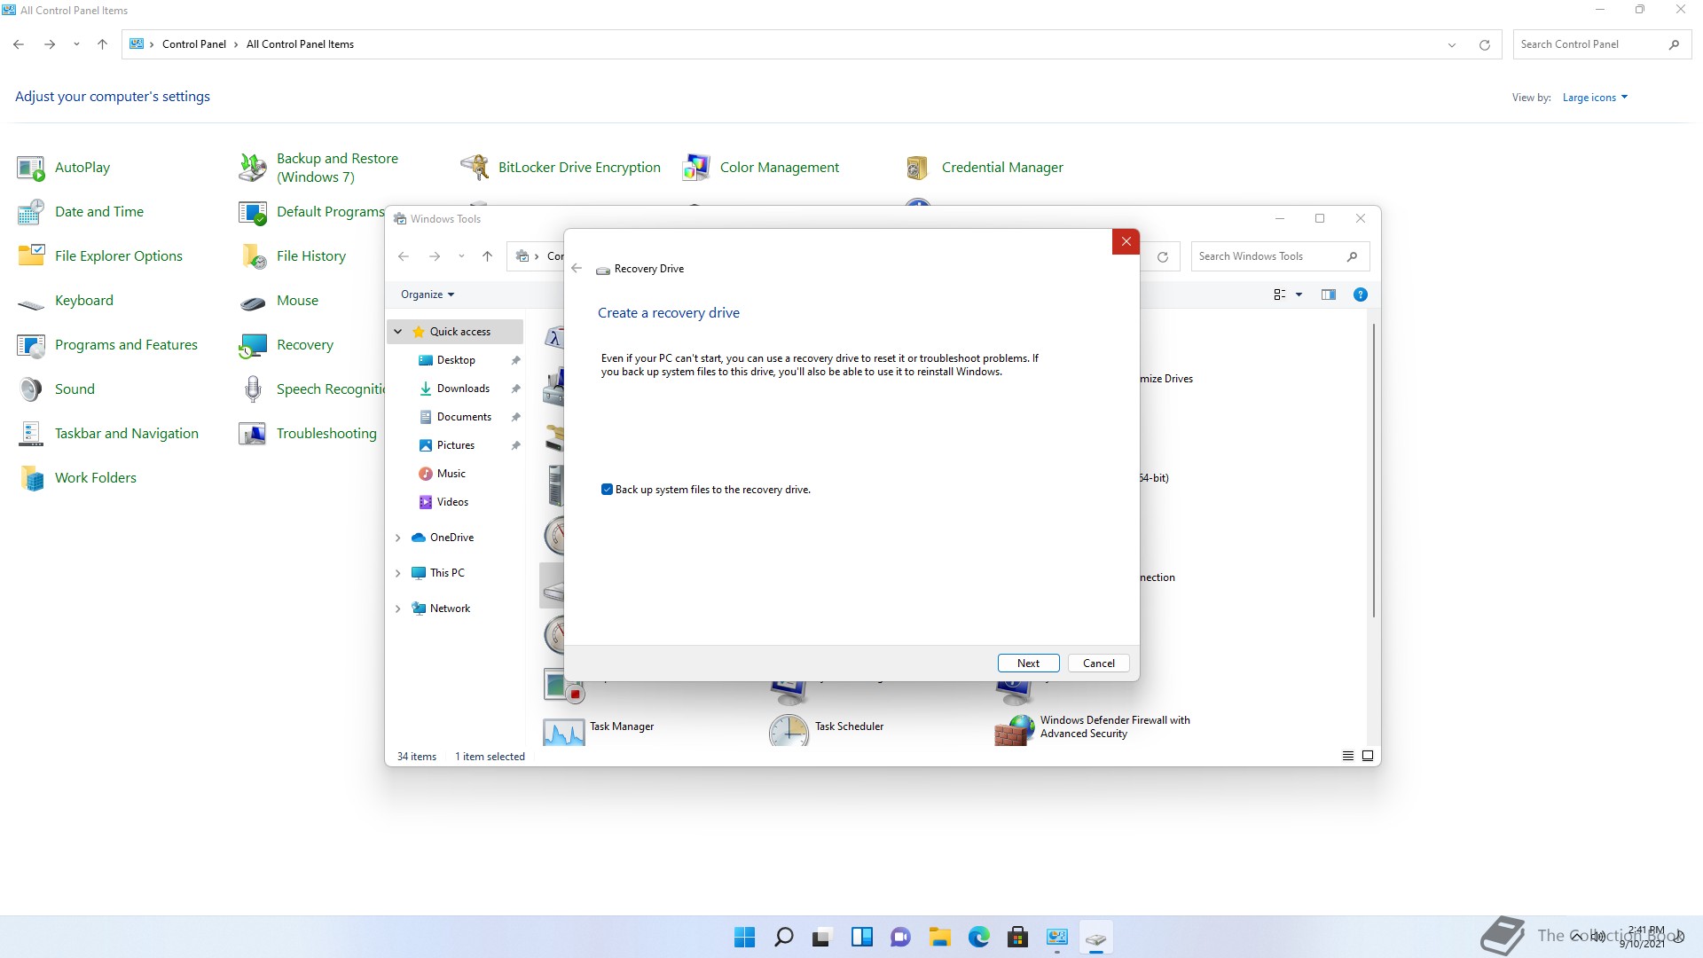Open recent locations dropdown in Control Panel
Image resolution: width=1703 pixels, height=958 pixels.
pos(76,44)
